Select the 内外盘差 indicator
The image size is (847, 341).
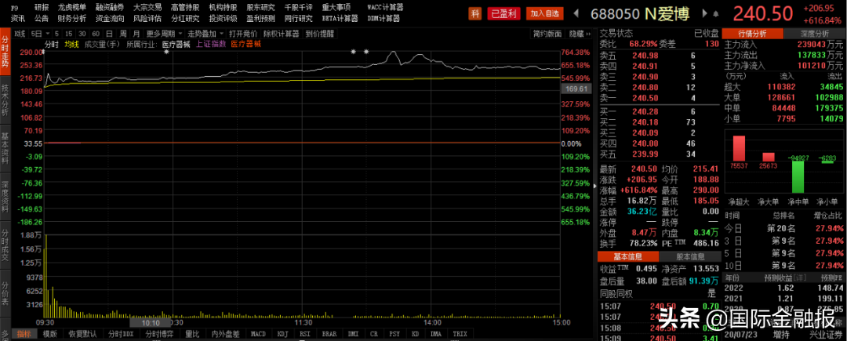pos(225,334)
